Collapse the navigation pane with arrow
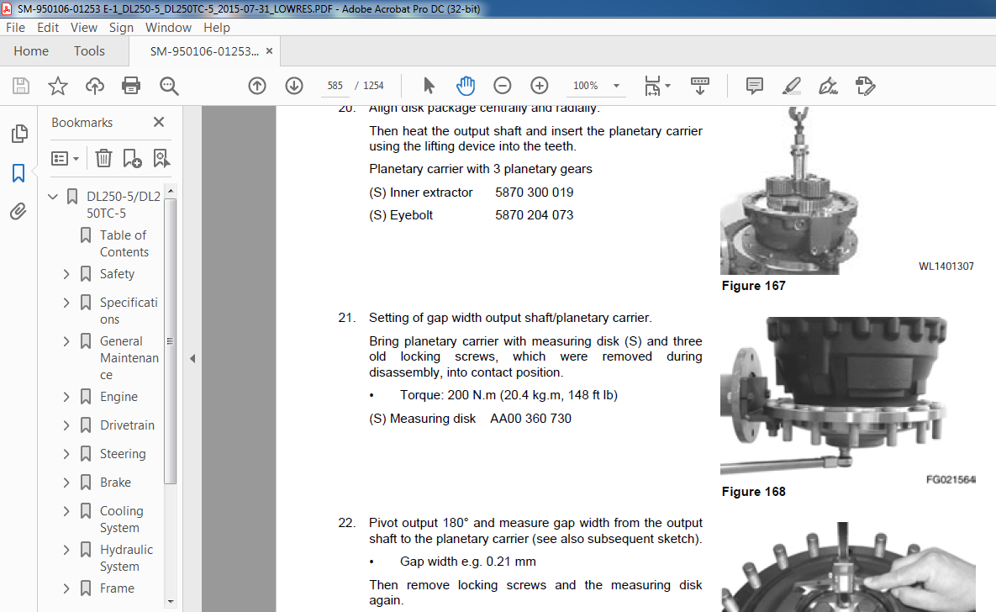The image size is (996, 612). point(192,358)
